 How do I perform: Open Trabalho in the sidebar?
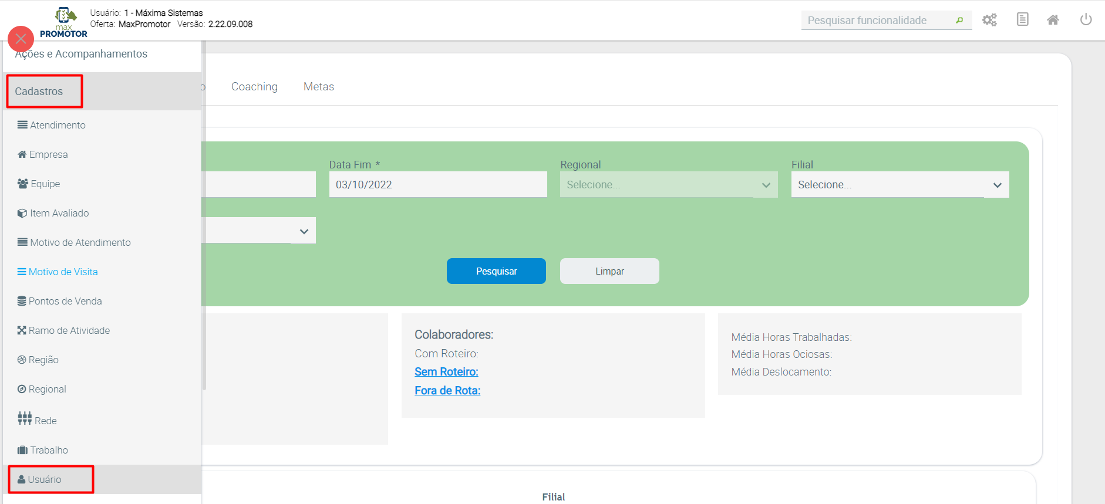(49, 450)
